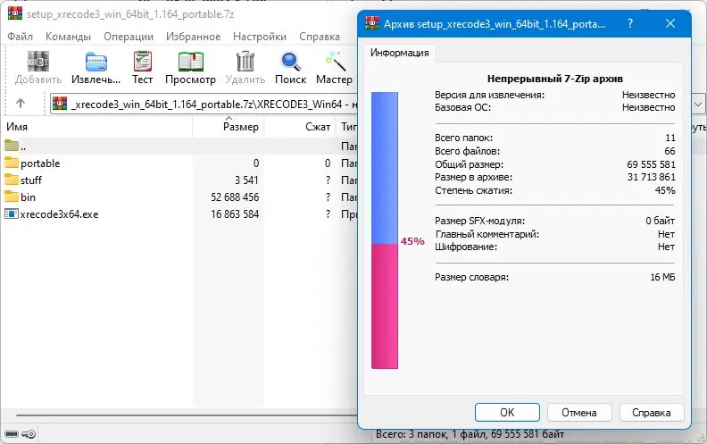
Task: Sort by Сжат column header
Action: (x=300, y=127)
